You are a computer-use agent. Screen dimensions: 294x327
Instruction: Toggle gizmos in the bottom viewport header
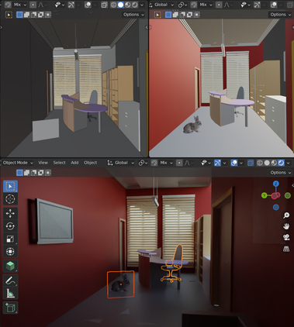pyautogui.click(x=217, y=163)
